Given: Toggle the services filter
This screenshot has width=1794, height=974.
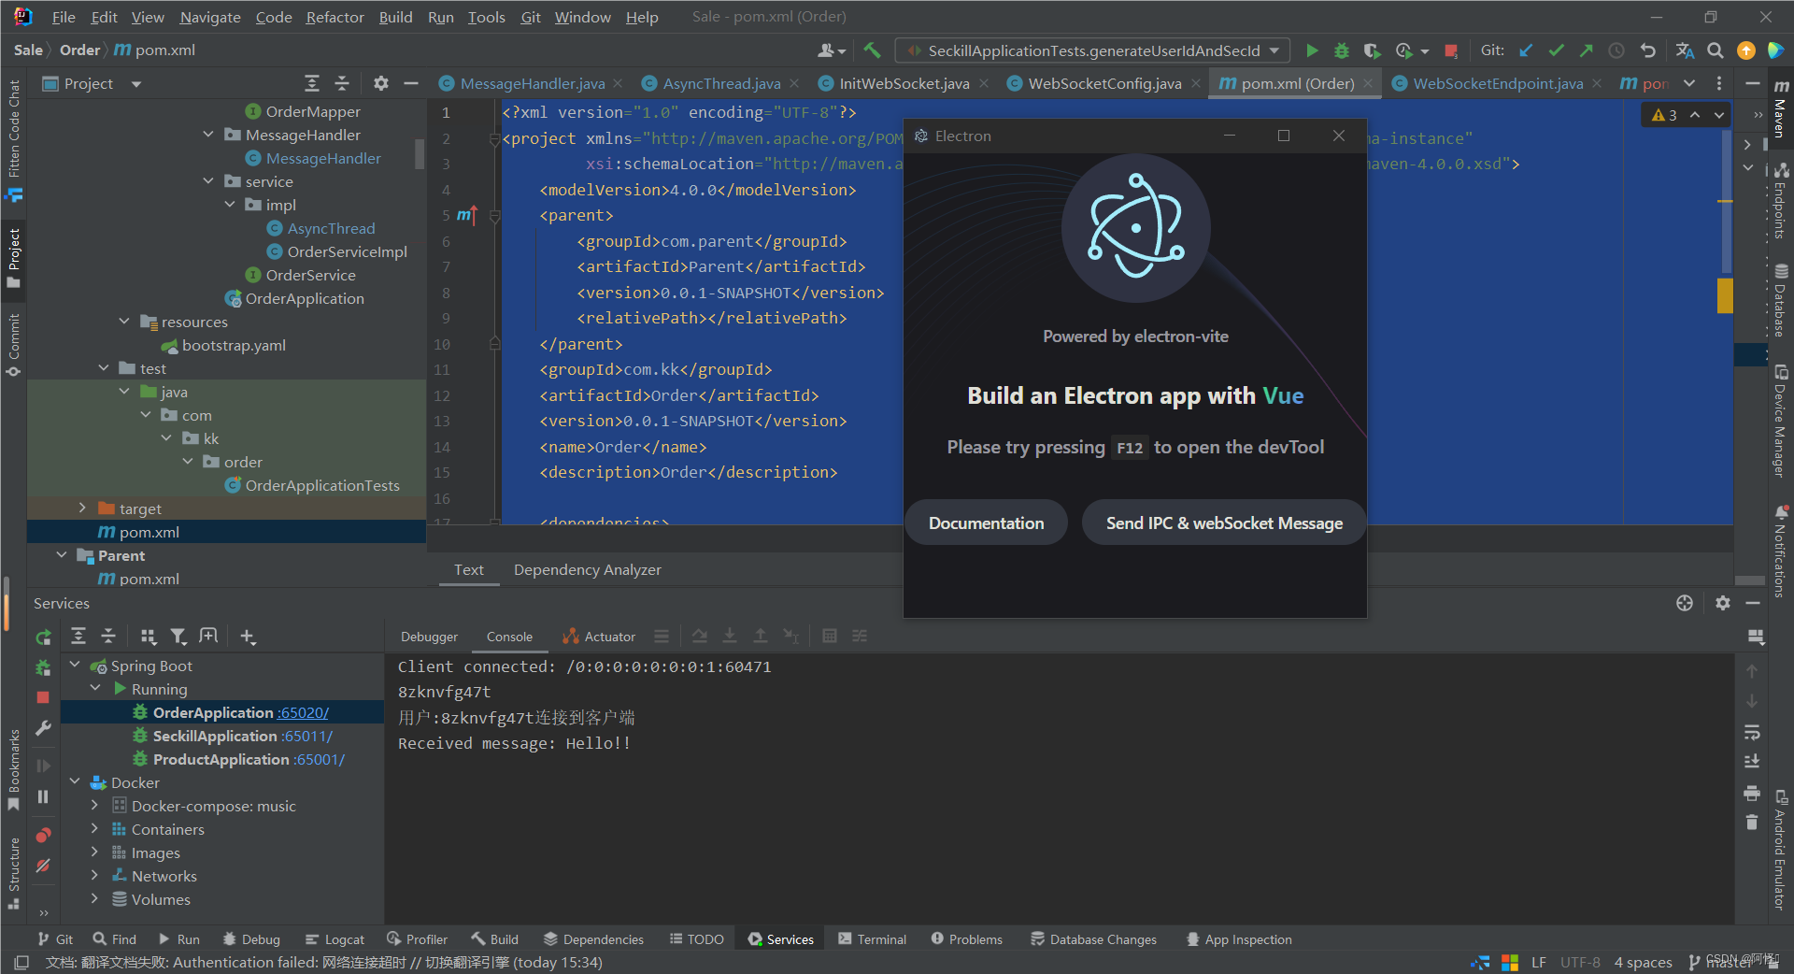Looking at the screenshot, I should coord(178,637).
